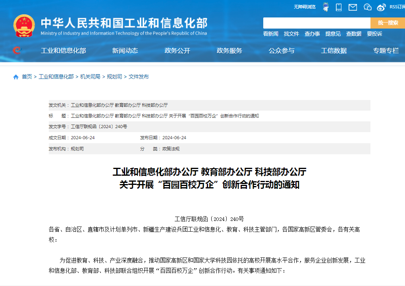Open the WeChat icon in header

click(x=368, y=7)
